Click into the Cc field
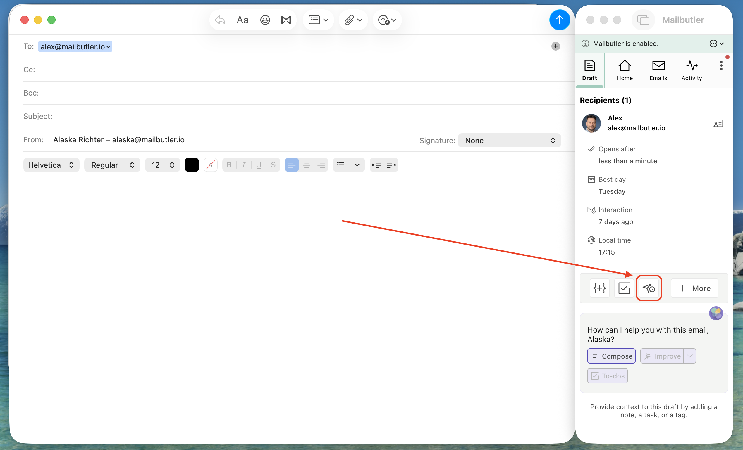The height and width of the screenshot is (450, 743). 299,70
